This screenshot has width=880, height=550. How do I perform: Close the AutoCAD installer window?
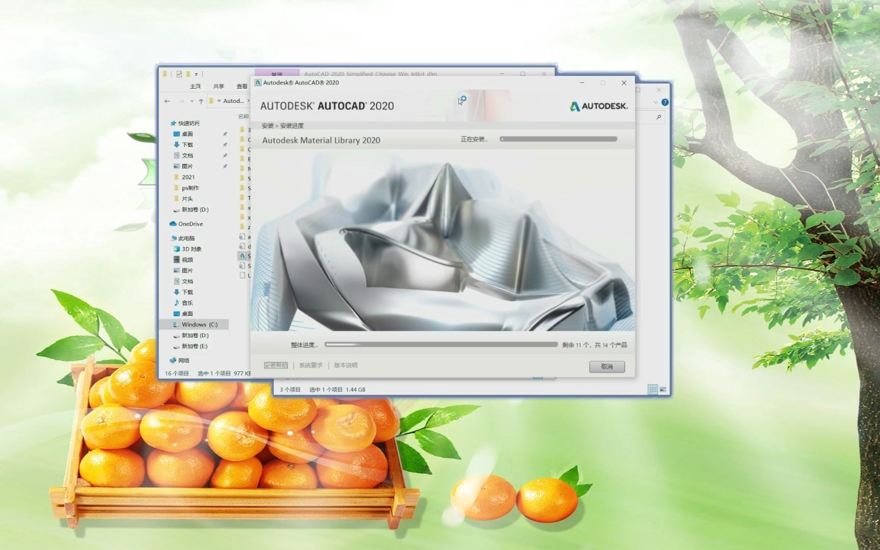tap(624, 82)
